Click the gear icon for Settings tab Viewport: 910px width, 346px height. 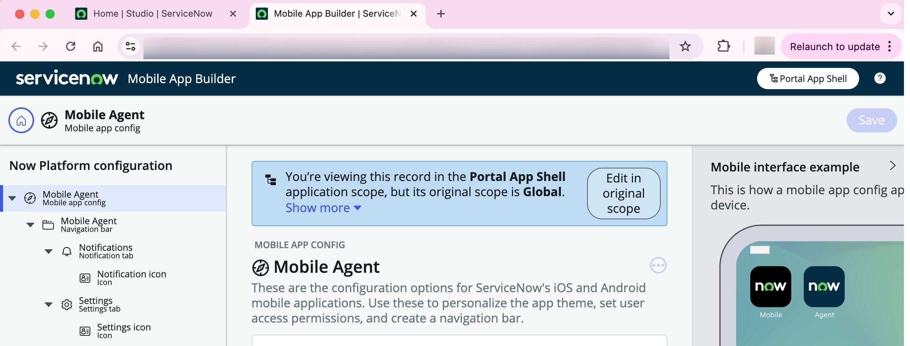point(67,304)
